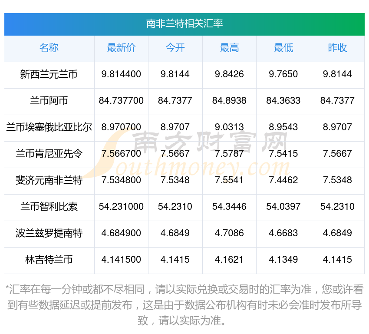
Task: Open the 林吉特兰币 currency pair
Action: coord(49,260)
